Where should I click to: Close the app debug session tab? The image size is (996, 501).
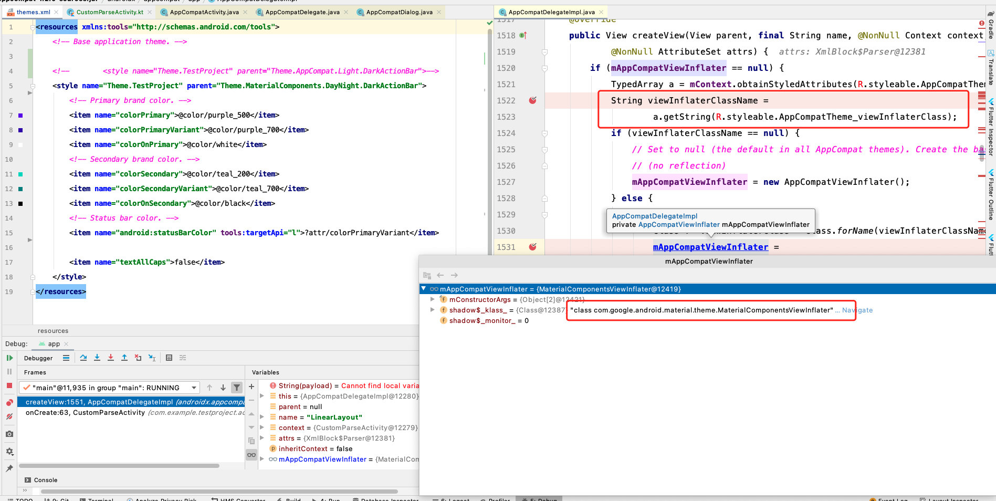[x=66, y=344]
